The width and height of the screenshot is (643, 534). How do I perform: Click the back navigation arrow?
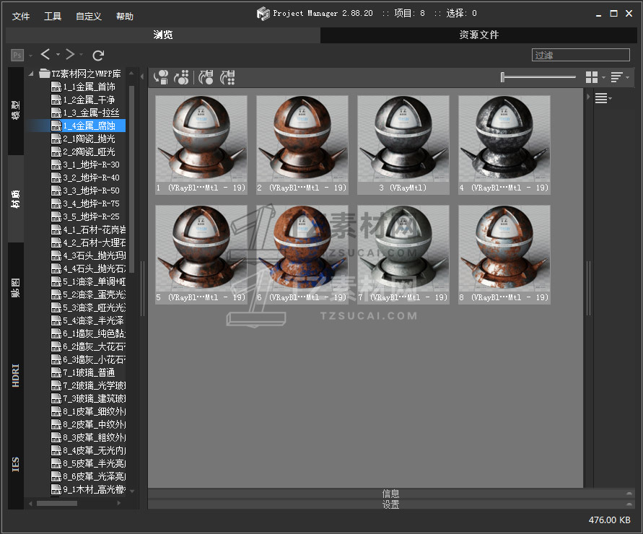(x=45, y=55)
